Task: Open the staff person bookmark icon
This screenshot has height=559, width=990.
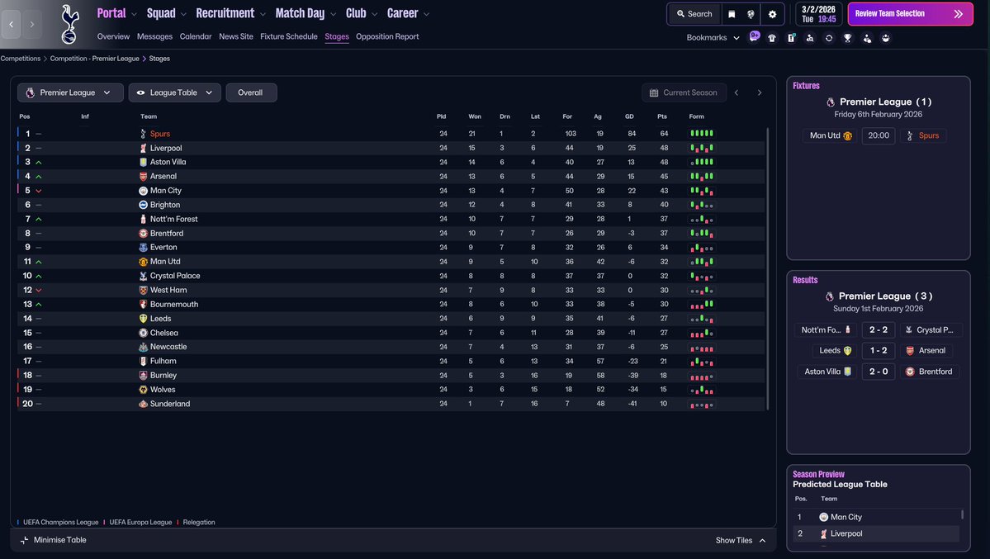Action: pos(867,38)
